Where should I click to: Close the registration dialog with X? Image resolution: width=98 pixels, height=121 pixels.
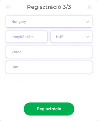pos(89,7)
